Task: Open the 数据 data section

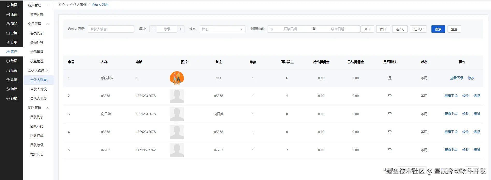Action: click(x=12, y=61)
